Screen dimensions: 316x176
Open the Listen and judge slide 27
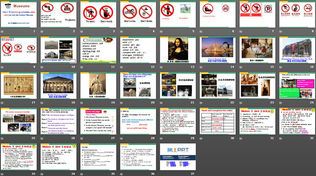coord(98,121)
